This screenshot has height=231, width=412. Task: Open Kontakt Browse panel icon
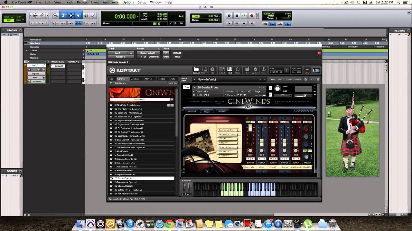pyautogui.click(x=196, y=70)
